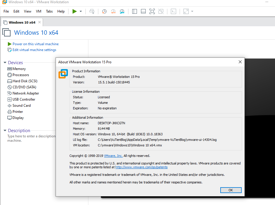This screenshot has height=205, width=275.
Task: Click host name DESKTOP-JKKCGTN
Action: pyautogui.click(x=111, y=123)
